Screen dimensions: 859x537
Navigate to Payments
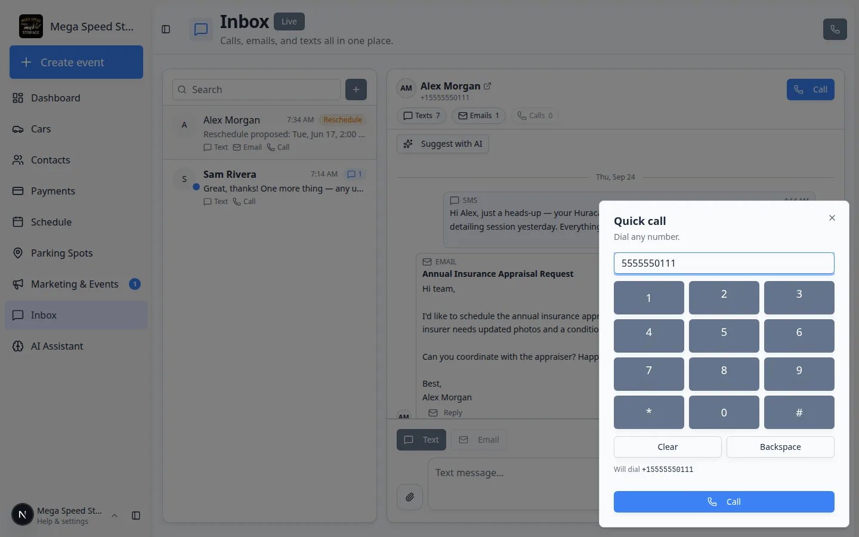click(76, 191)
